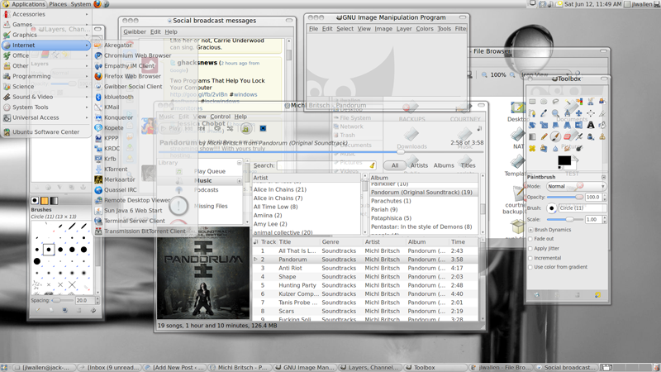Image resolution: width=661 pixels, height=372 pixels.
Task: Click the Albums browse button
Action: [444, 165]
